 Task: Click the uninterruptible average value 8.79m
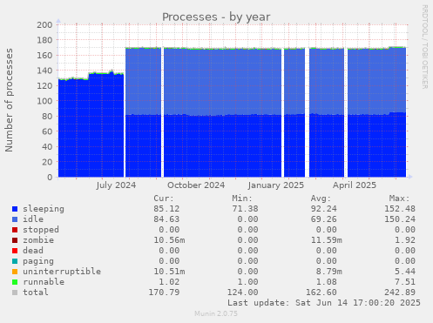pyautogui.click(x=329, y=272)
